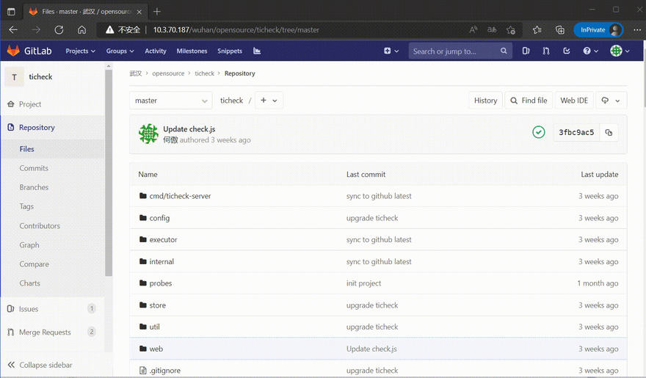
Task: Open Merge Requests in the sidebar
Action: tap(45, 332)
